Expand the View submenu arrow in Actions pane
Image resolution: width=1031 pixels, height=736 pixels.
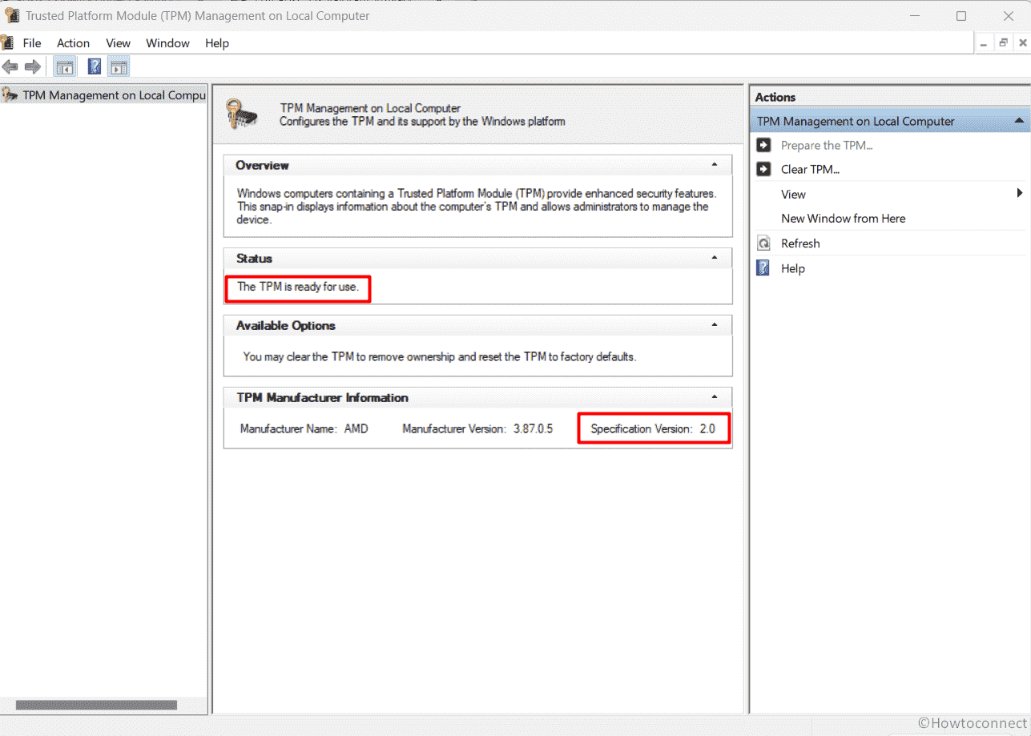tap(1020, 193)
